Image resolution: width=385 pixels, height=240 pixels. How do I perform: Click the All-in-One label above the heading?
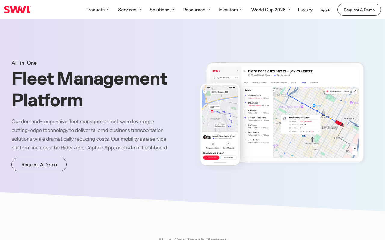tap(24, 63)
